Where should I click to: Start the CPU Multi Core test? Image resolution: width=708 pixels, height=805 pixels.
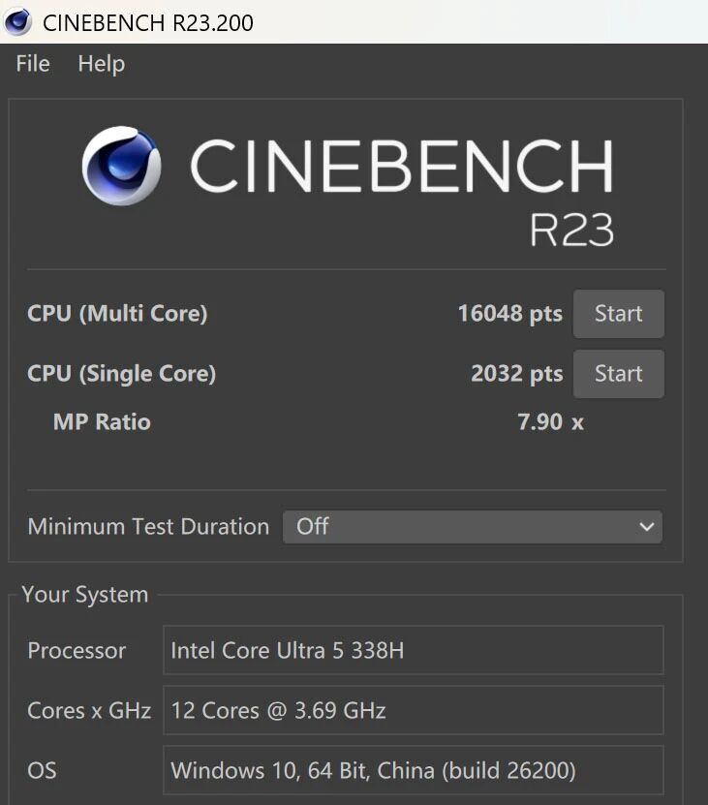click(x=618, y=314)
